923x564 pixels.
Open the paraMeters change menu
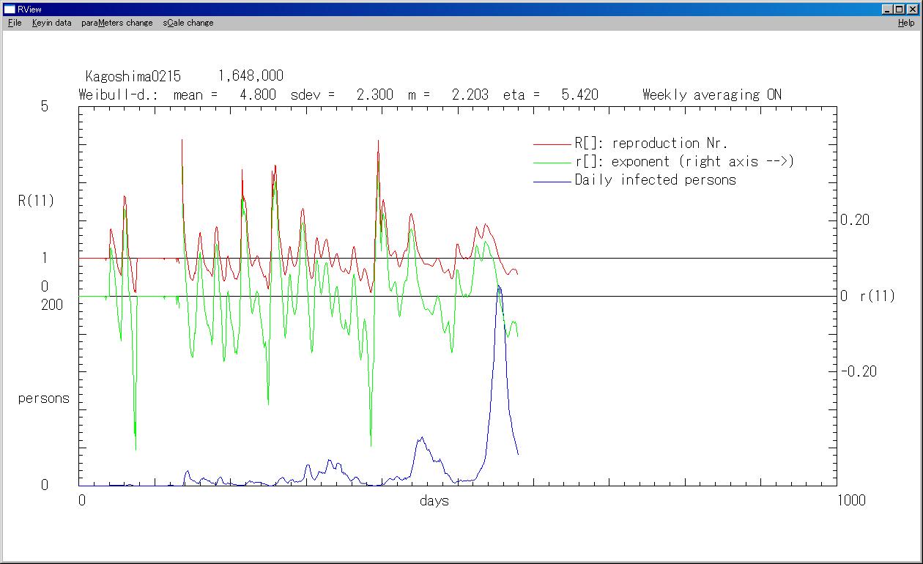[x=117, y=23]
